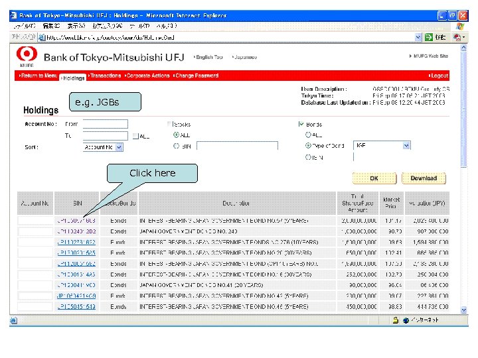The image size is (478, 358).
Task: Click the OK button
Action: 374,178
